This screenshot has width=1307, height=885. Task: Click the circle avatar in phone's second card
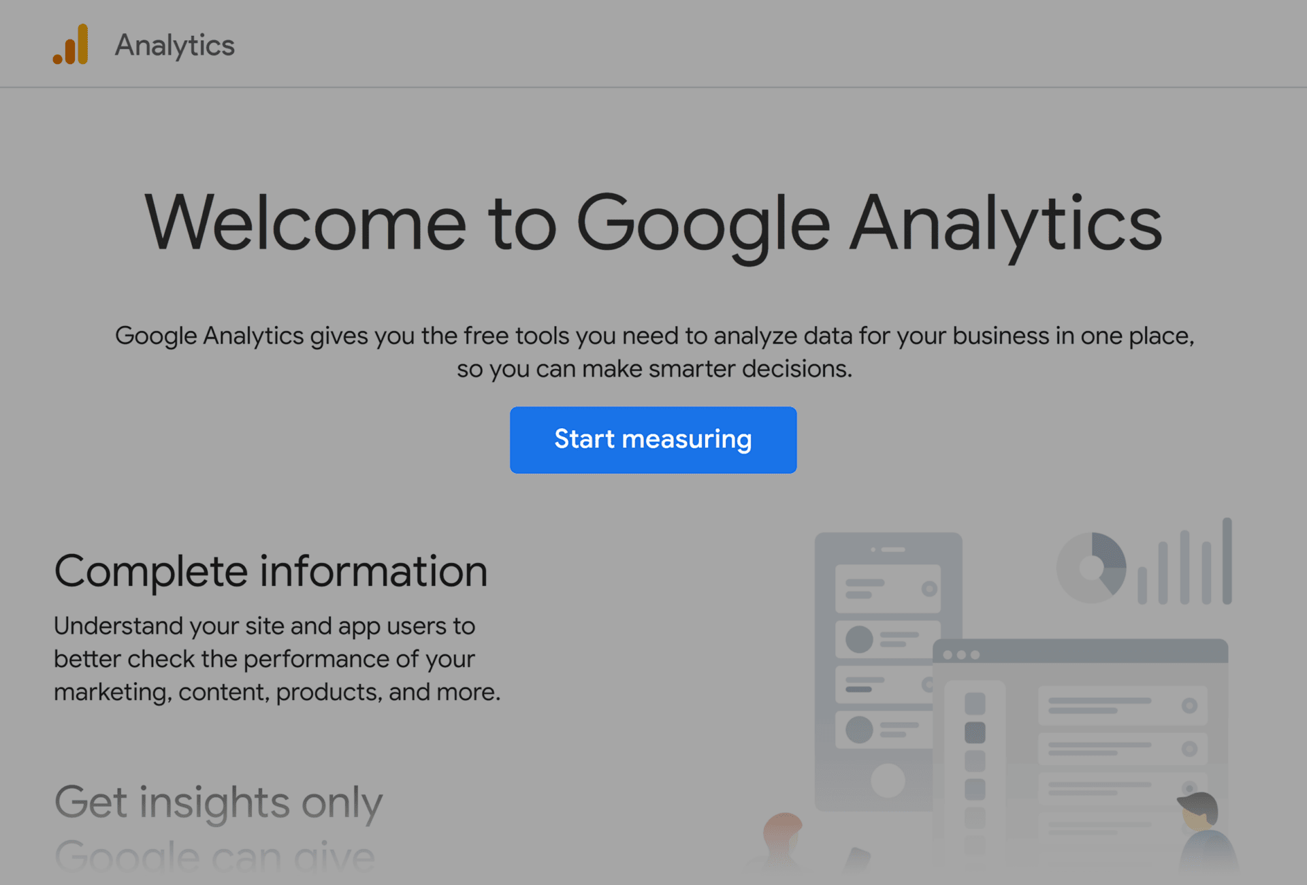[x=859, y=639]
